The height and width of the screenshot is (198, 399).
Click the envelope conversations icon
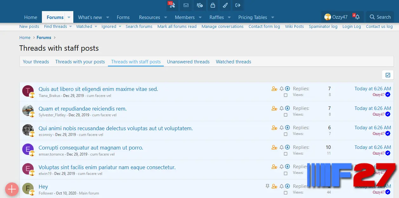pos(186,5)
